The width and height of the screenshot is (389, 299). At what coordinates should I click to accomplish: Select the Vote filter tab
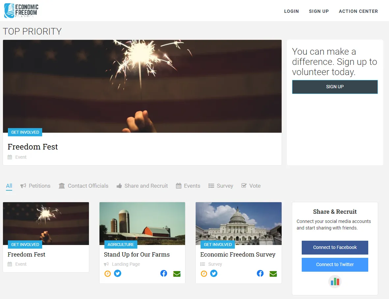pos(251,186)
